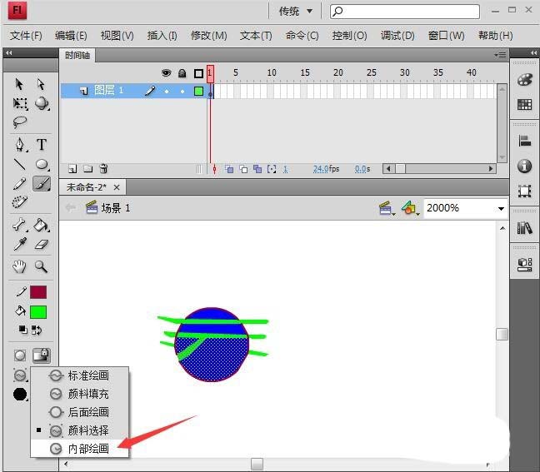Screen dimensions: 540x472
Task: Choose 标准绘画 brush mode
Action: pyautogui.click(x=79, y=375)
